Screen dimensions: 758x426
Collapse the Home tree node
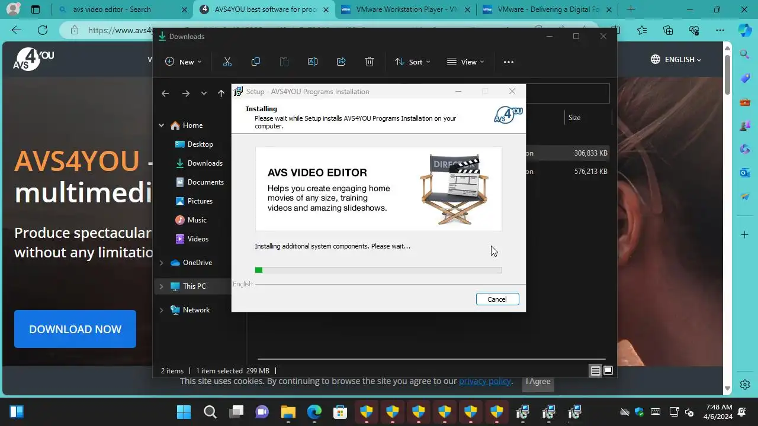click(161, 125)
